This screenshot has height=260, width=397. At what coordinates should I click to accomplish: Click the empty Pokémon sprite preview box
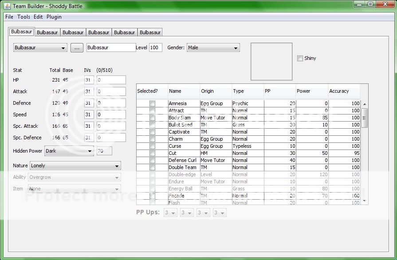click(x=271, y=62)
